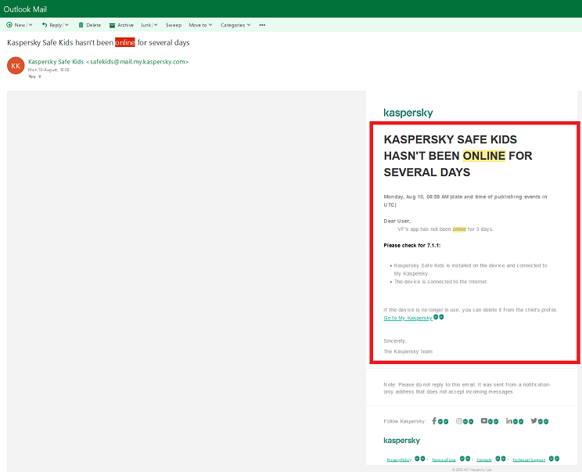Click the KK sender avatar

16,66
